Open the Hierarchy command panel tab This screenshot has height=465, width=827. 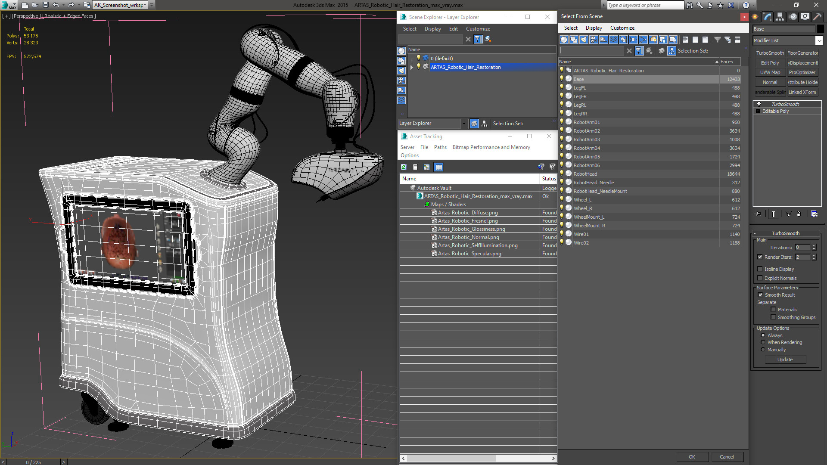point(780,17)
